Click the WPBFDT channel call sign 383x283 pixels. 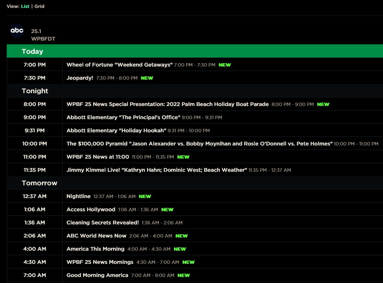[x=43, y=39]
